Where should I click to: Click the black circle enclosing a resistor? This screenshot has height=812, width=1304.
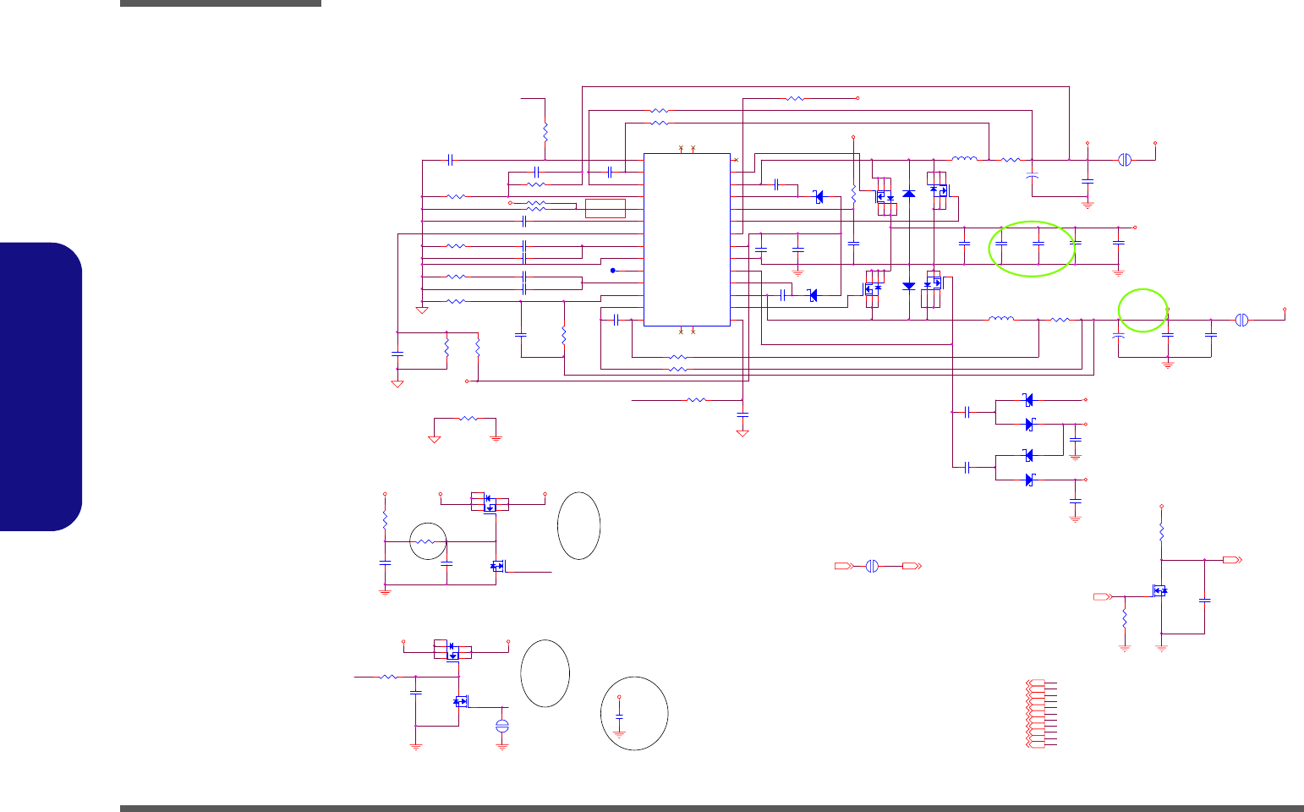[x=428, y=541]
